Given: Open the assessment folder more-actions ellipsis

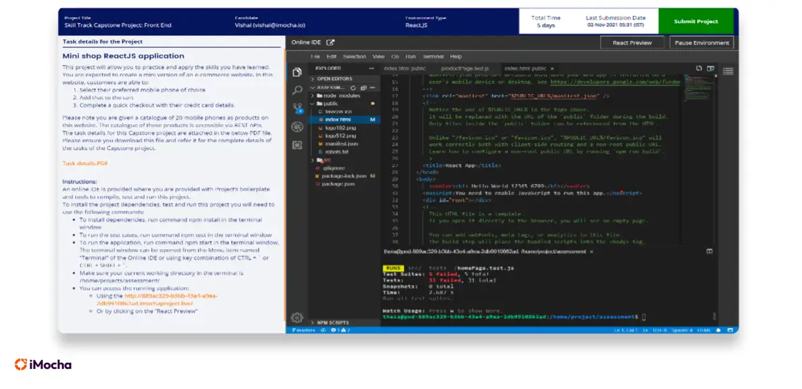Looking at the screenshot, I should tap(372, 88).
